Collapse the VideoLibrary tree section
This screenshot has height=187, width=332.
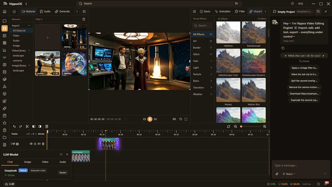29,51
